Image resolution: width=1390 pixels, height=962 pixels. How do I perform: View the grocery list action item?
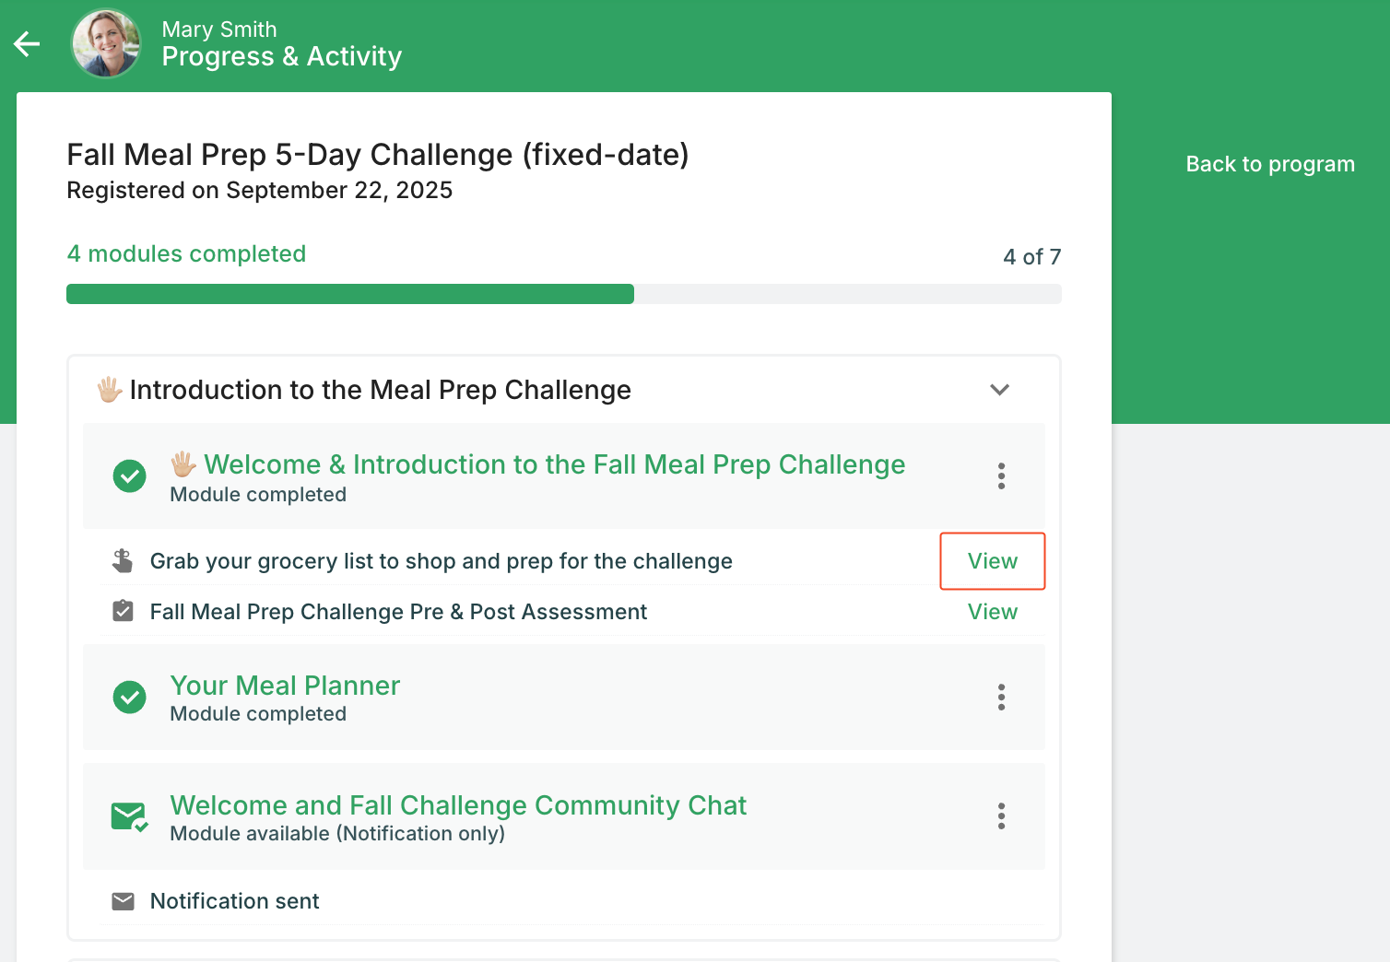tap(992, 561)
